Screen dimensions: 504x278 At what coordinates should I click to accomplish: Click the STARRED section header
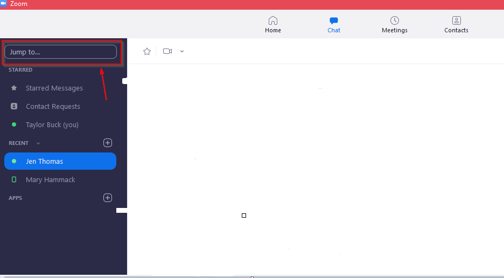[20, 70]
